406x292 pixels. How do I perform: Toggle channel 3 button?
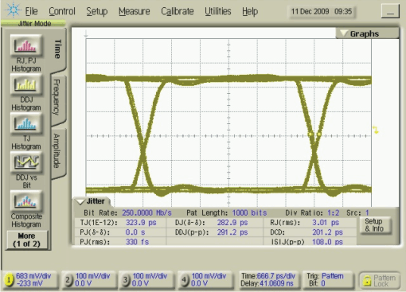point(125,280)
